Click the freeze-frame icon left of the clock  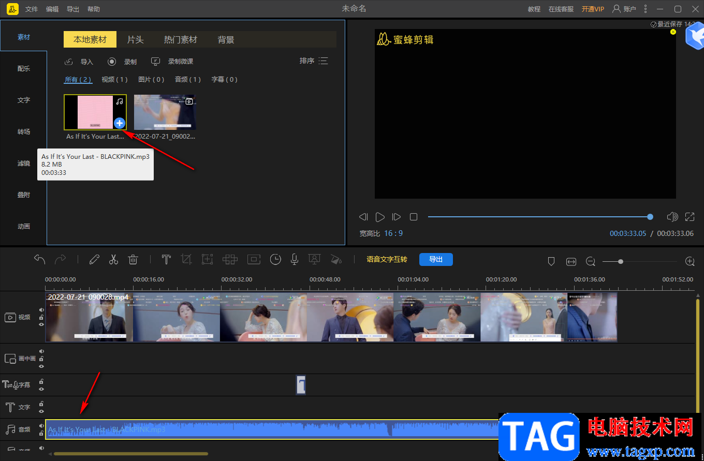pyautogui.click(x=254, y=259)
